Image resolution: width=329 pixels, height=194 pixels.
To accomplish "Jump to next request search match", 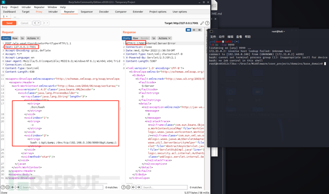I will point(18,187).
